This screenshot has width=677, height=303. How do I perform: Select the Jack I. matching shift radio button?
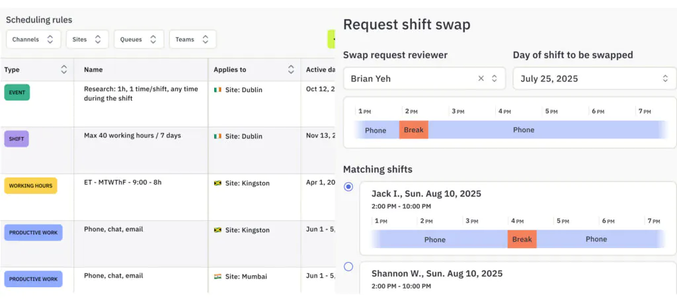[348, 187]
